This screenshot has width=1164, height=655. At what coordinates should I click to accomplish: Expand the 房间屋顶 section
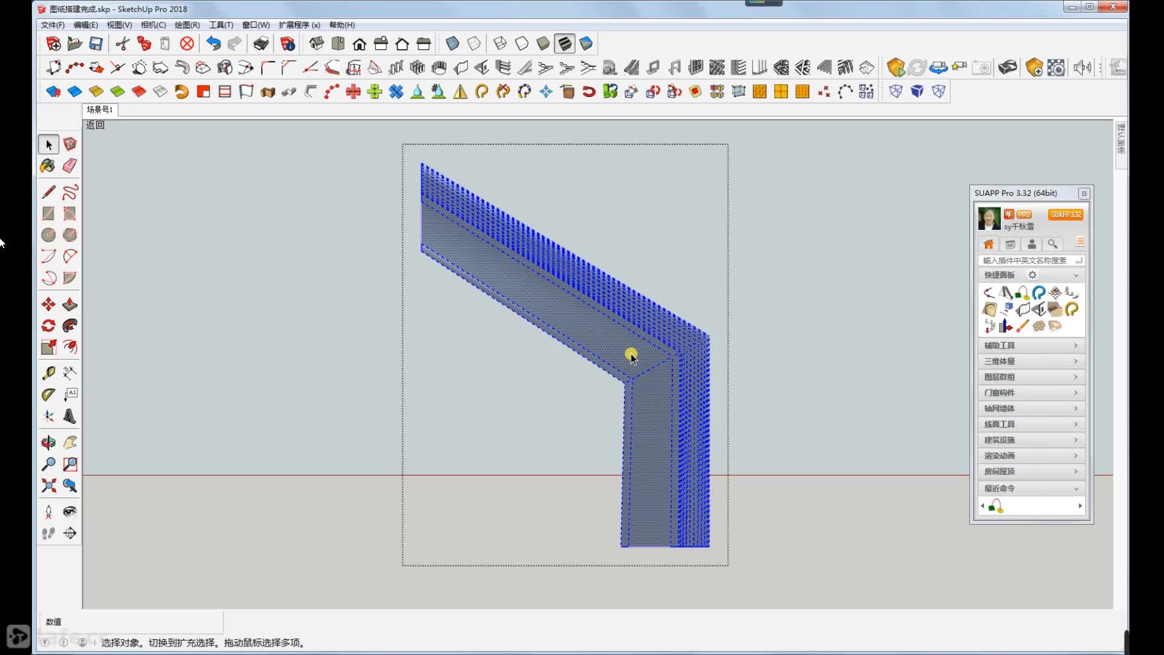1031,471
